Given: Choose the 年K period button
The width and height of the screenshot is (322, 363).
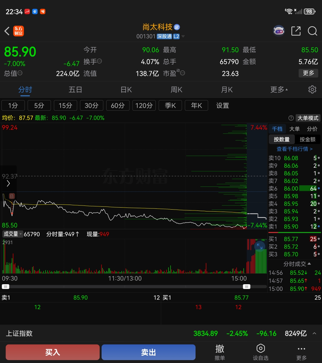Looking at the screenshot, I should [x=196, y=105].
